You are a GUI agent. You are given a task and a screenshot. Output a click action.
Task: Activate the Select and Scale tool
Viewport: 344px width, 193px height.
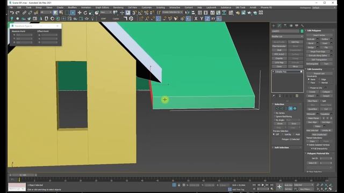91,13
